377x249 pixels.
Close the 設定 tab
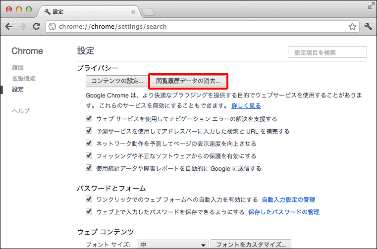coord(133,12)
